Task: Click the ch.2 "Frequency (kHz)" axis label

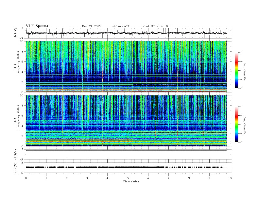Action: tap(18, 117)
